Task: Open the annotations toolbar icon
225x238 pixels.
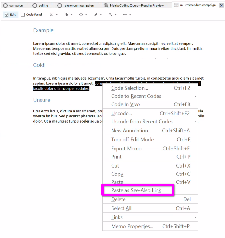Action: [52, 15]
